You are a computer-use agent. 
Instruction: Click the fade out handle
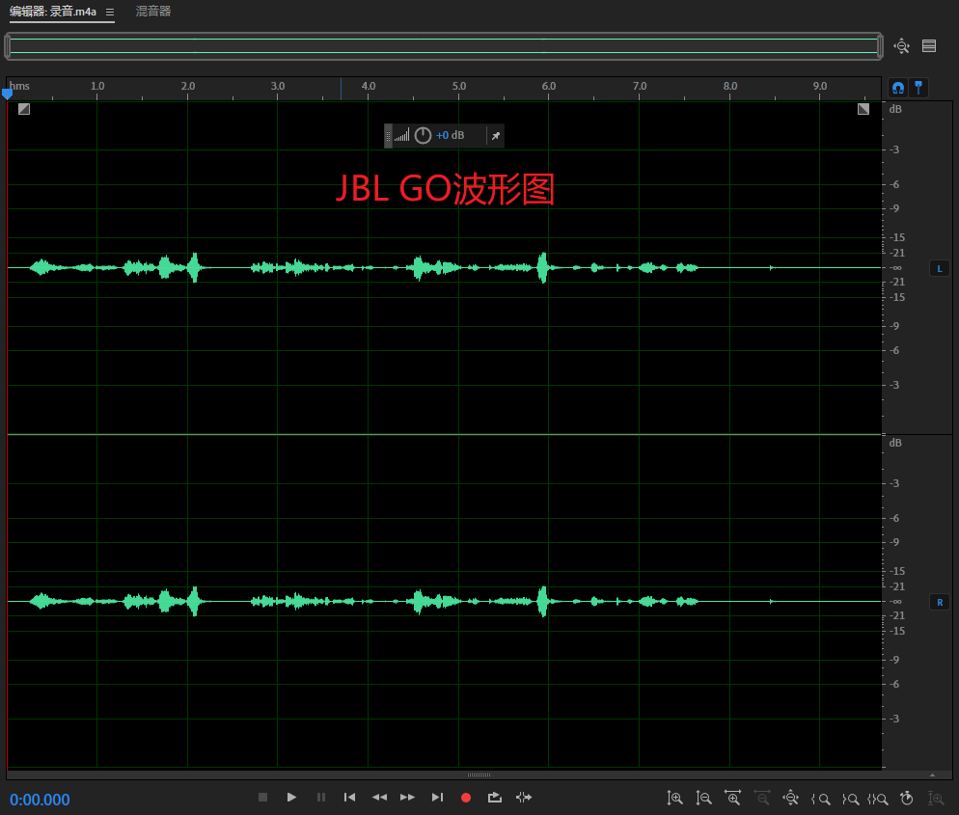(863, 109)
